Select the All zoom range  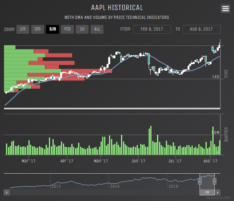pos(97,29)
